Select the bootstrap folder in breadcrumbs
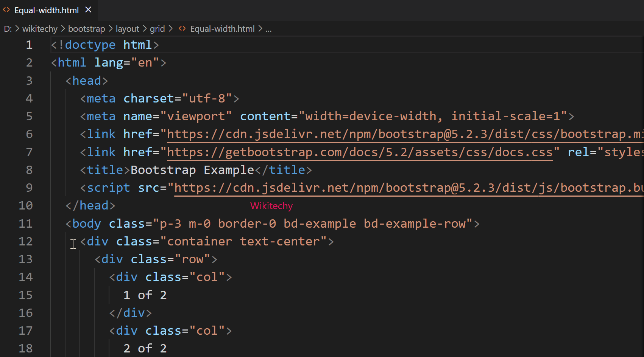This screenshot has width=644, height=357. (86, 28)
